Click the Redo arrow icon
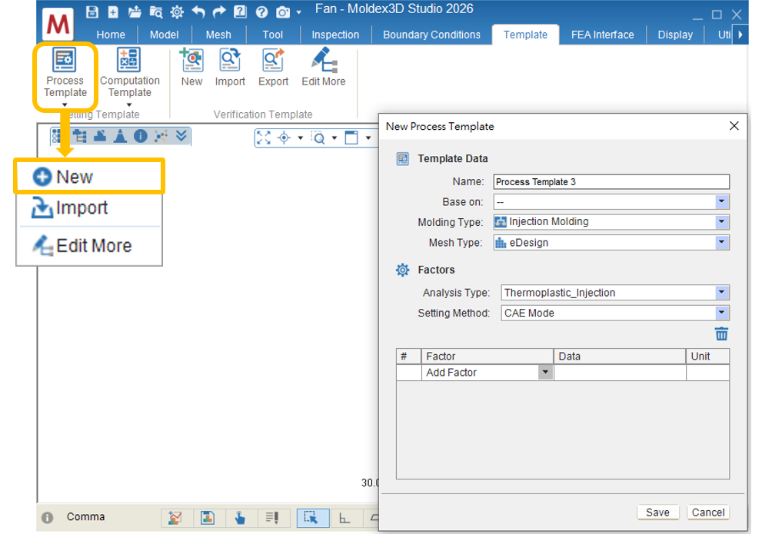The width and height of the screenshot is (762, 534). click(x=219, y=12)
